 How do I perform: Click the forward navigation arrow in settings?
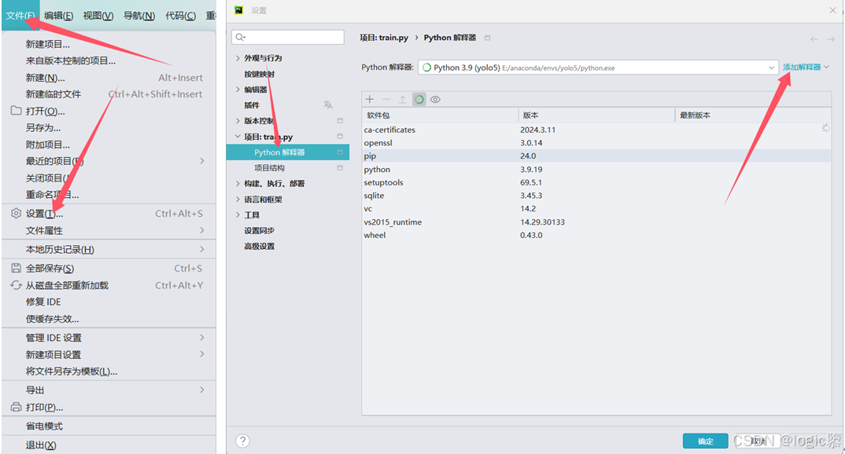point(831,38)
